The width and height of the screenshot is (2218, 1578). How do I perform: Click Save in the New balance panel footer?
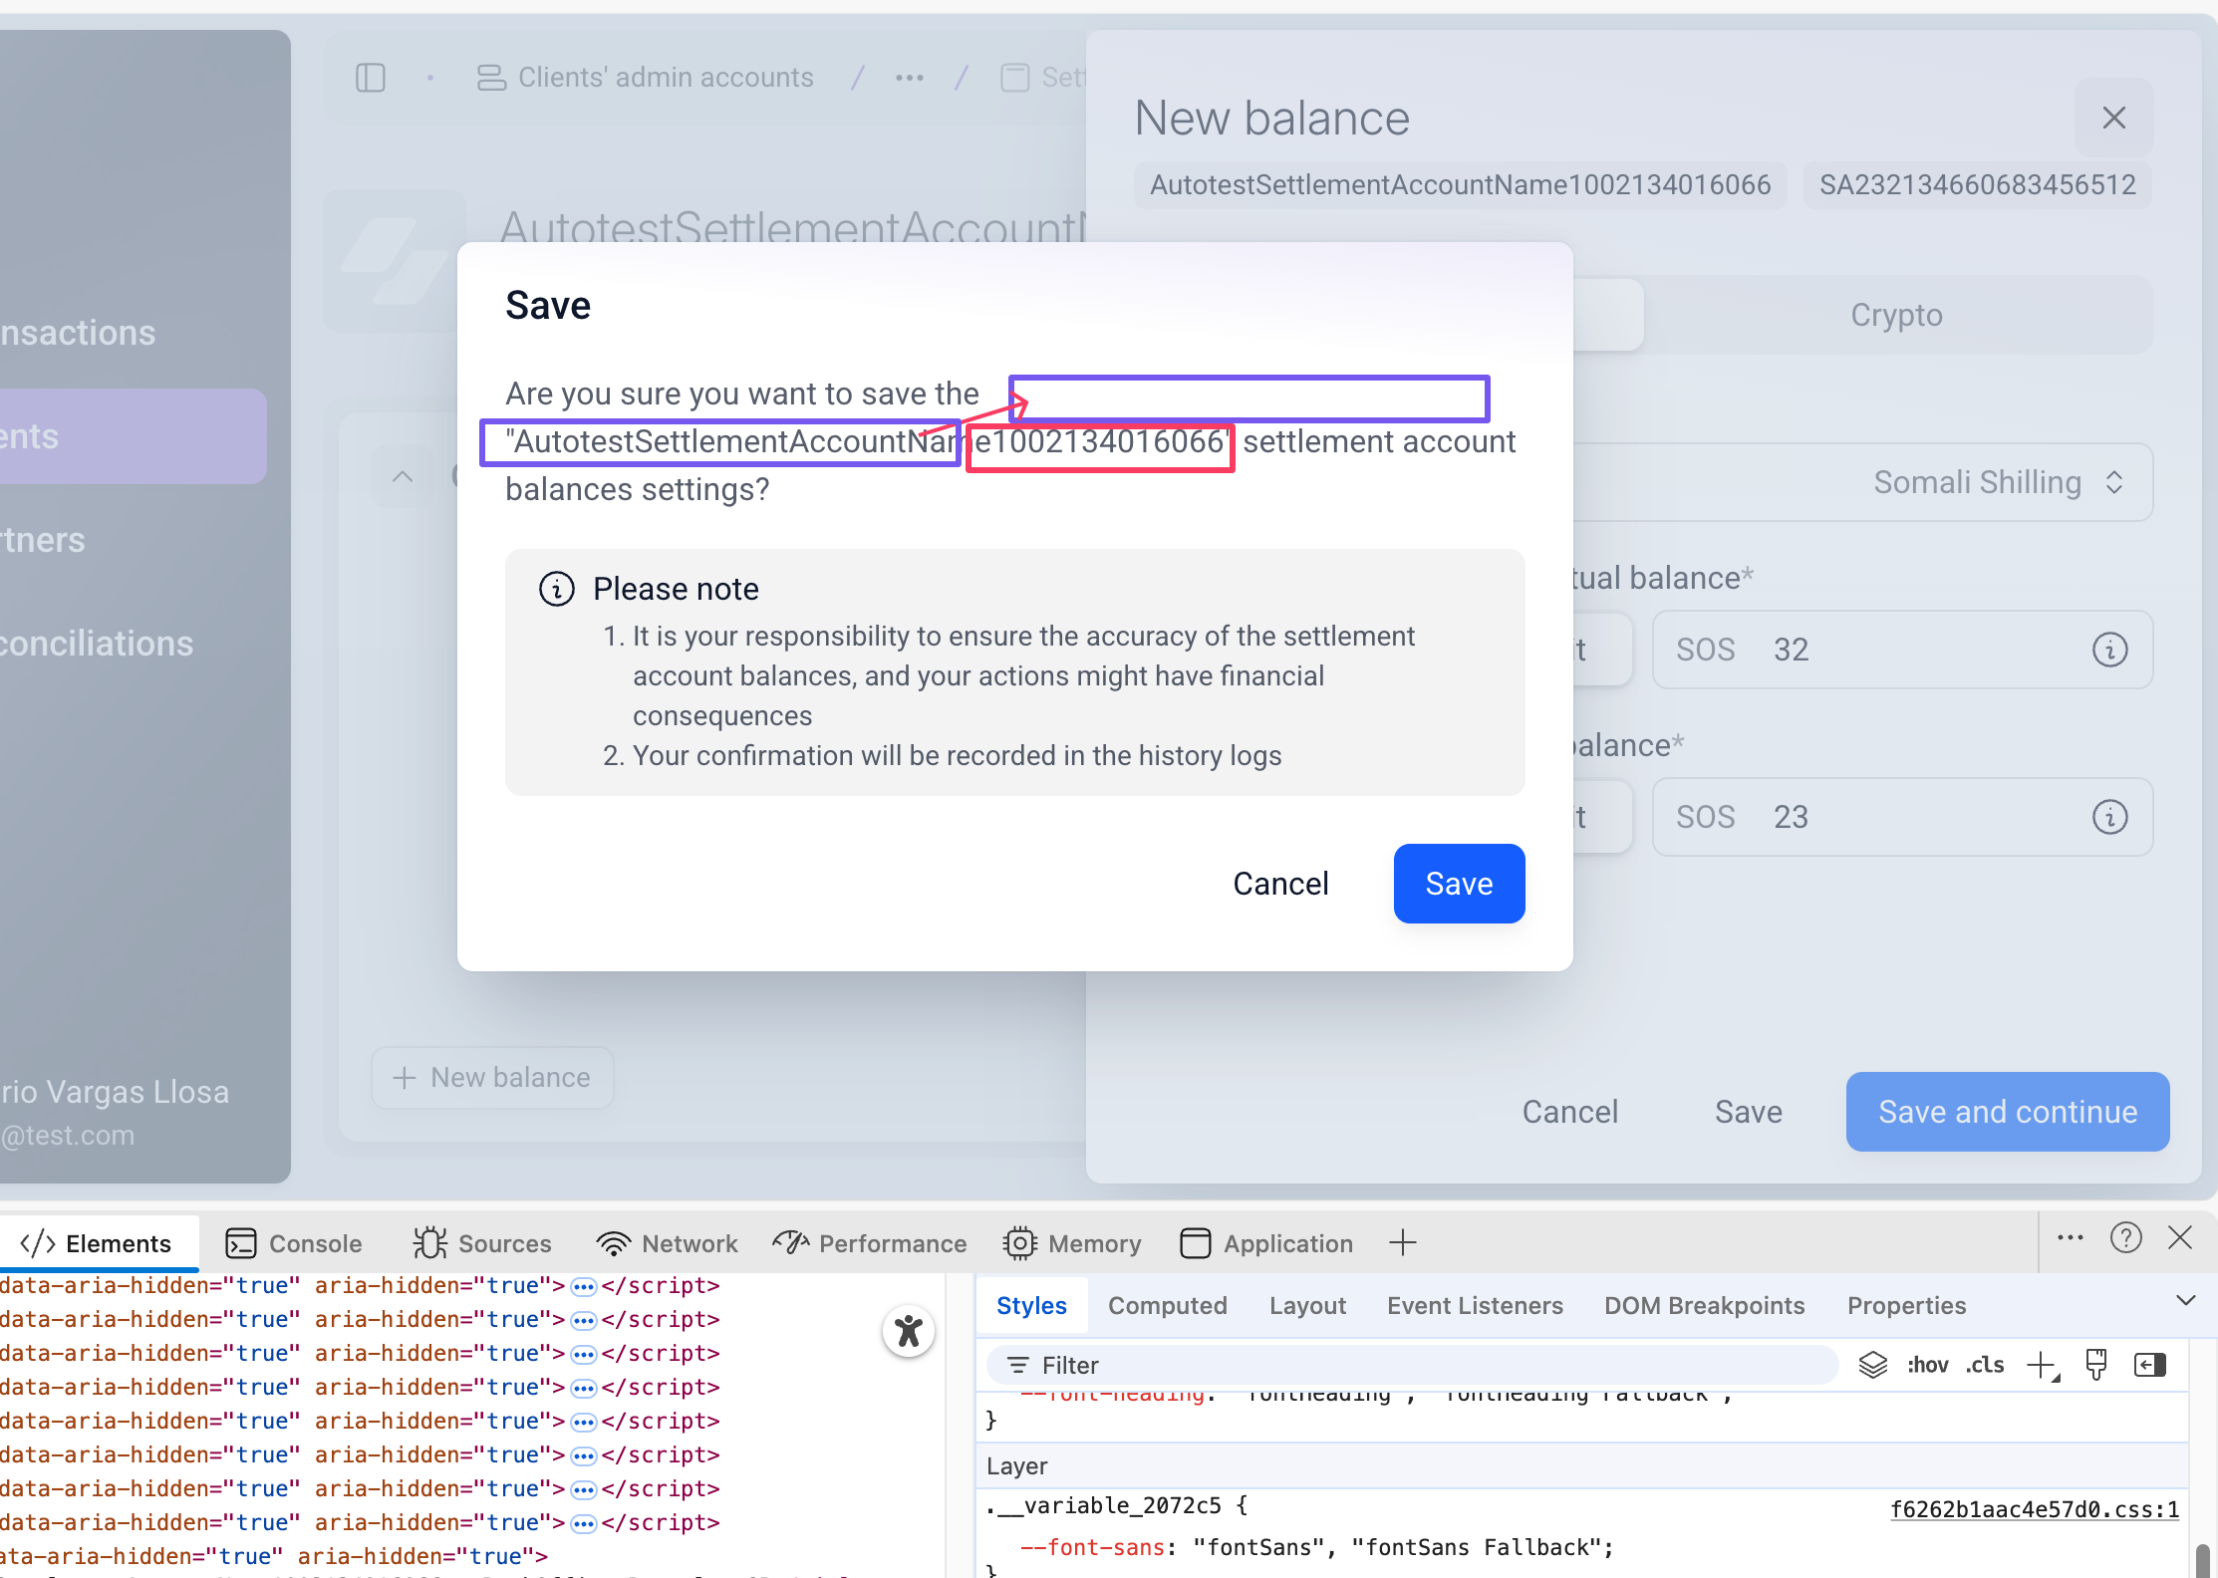[x=1748, y=1112]
